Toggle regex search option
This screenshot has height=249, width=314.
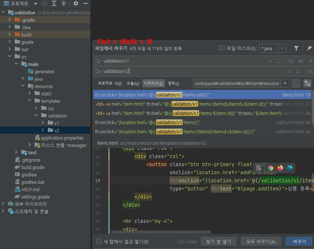pos(310,61)
